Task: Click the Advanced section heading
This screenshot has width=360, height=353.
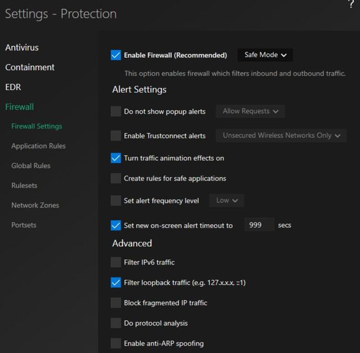Action: (132, 243)
